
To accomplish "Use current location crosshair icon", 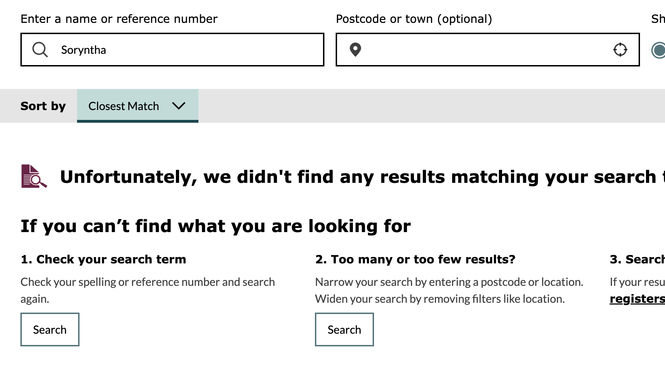I will coord(620,50).
